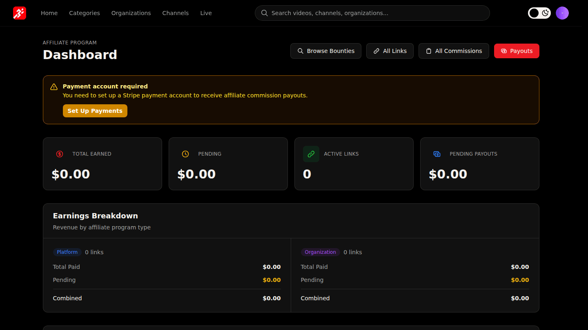Toggle the dark mode switch

(x=539, y=13)
